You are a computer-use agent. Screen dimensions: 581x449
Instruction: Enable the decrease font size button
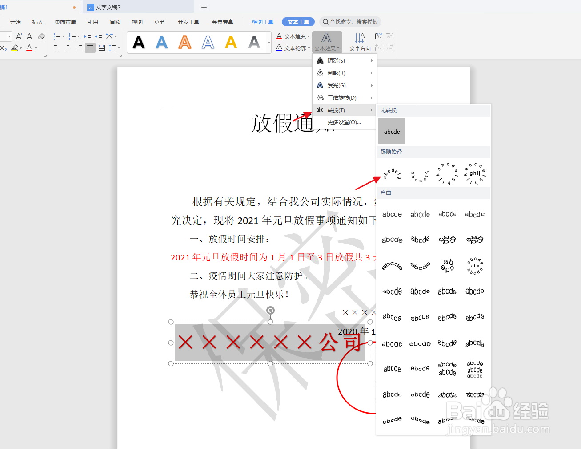(x=29, y=36)
